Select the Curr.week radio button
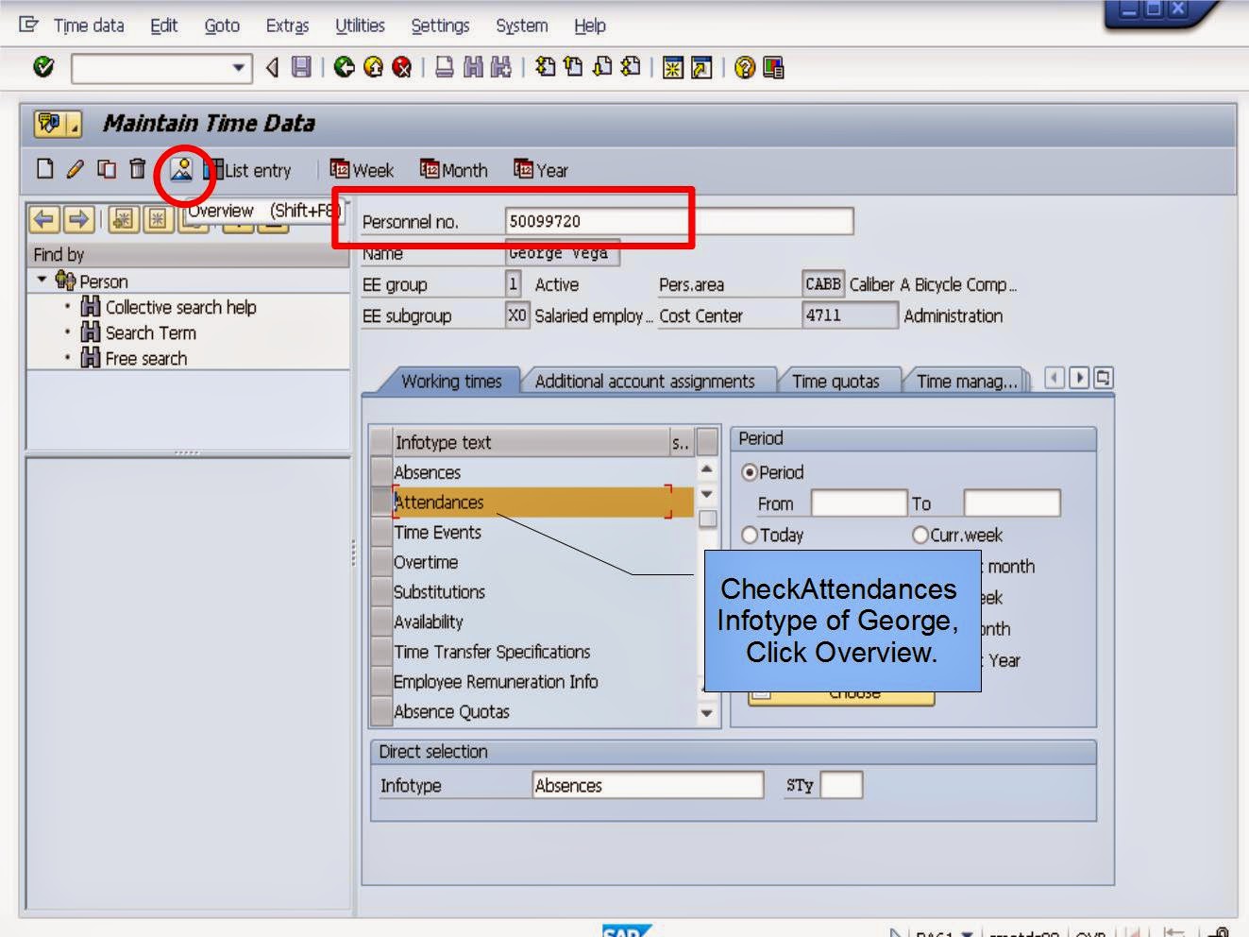1249x937 pixels. pyautogui.click(x=920, y=535)
